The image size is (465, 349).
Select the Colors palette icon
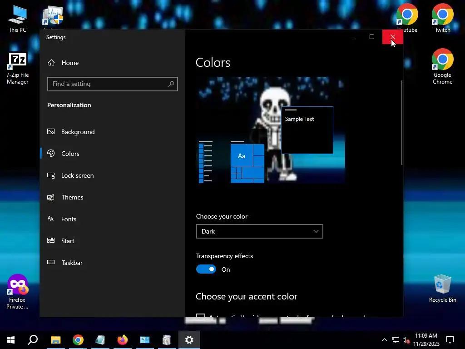click(51, 153)
